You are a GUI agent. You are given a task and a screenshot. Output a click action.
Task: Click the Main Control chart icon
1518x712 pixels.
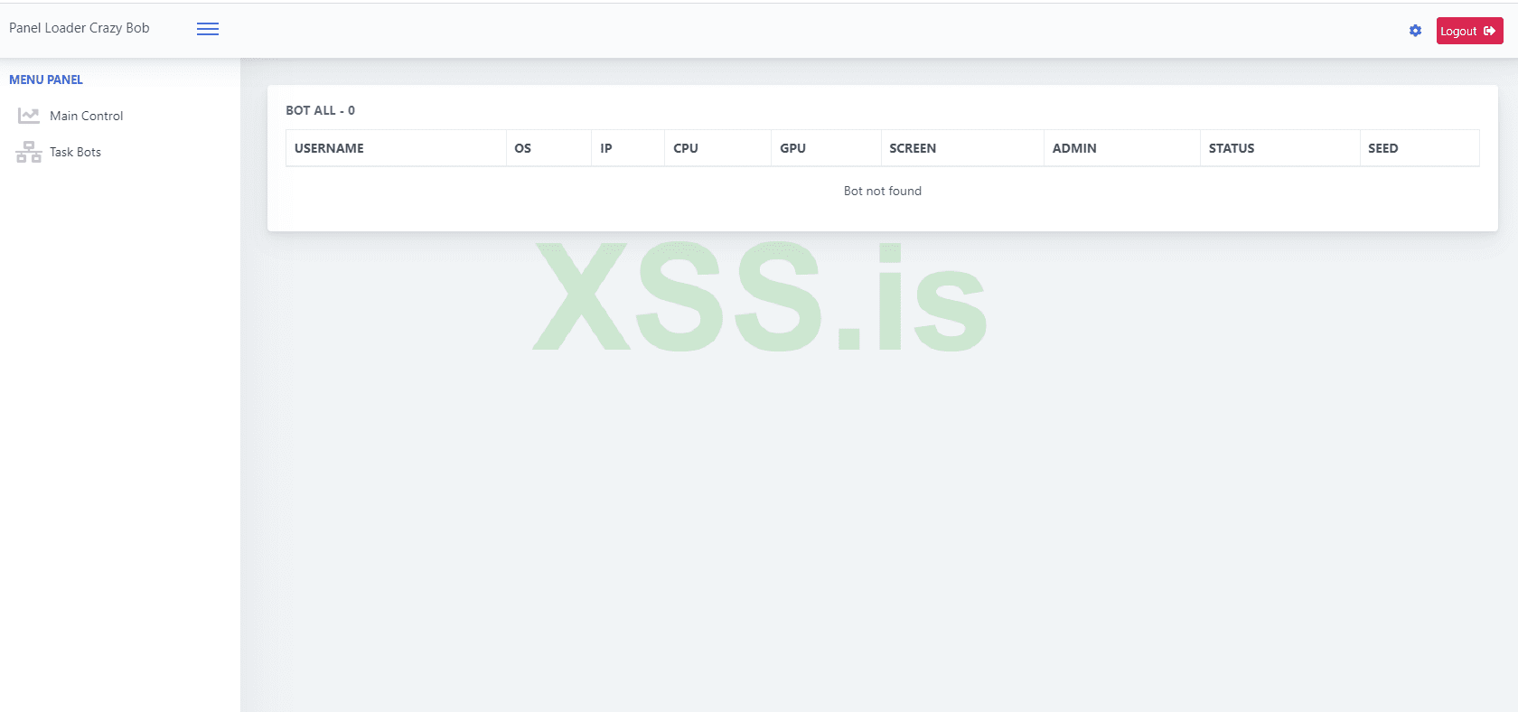point(29,116)
